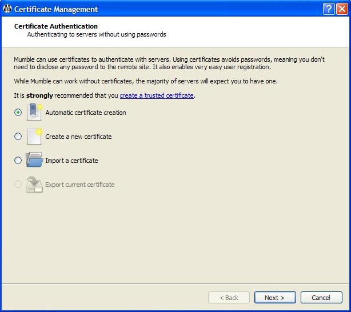This screenshot has height=312, width=351.
Task: Select the disabled Export current certificate radio button
Action: tap(18, 185)
